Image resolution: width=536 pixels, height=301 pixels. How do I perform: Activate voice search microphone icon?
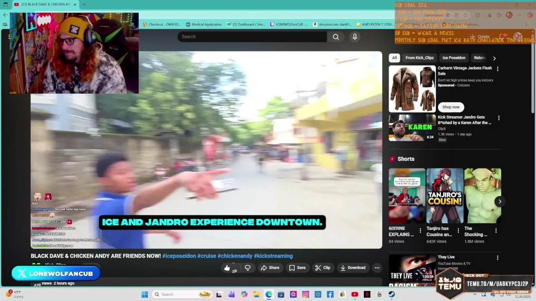[x=355, y=37]
